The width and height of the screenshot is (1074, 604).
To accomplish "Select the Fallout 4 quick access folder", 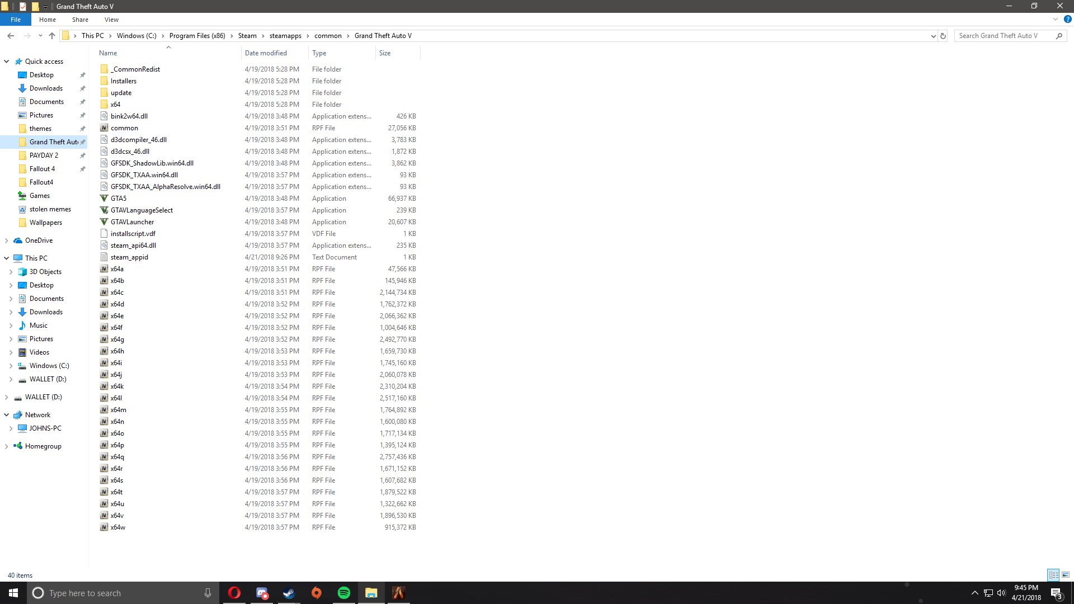I will (x=42, y=169).
